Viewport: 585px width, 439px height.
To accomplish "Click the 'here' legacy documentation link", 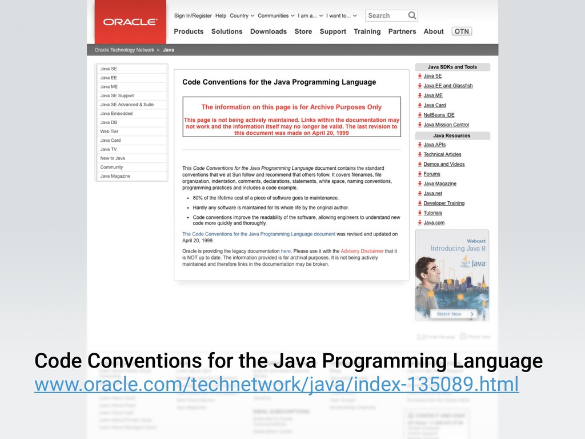I will pyautogui.click(x=286, y=252).
